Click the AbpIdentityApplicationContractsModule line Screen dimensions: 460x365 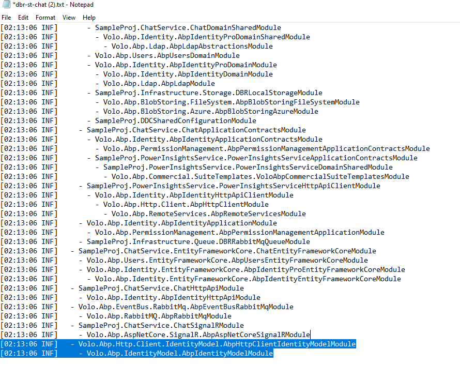[x=161, y=140]
